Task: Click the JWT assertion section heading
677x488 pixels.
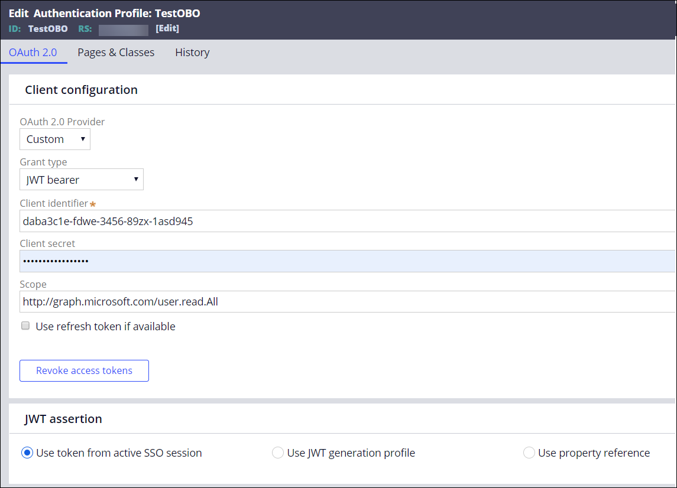Action: pyautogui.click(x=63, y=419)
